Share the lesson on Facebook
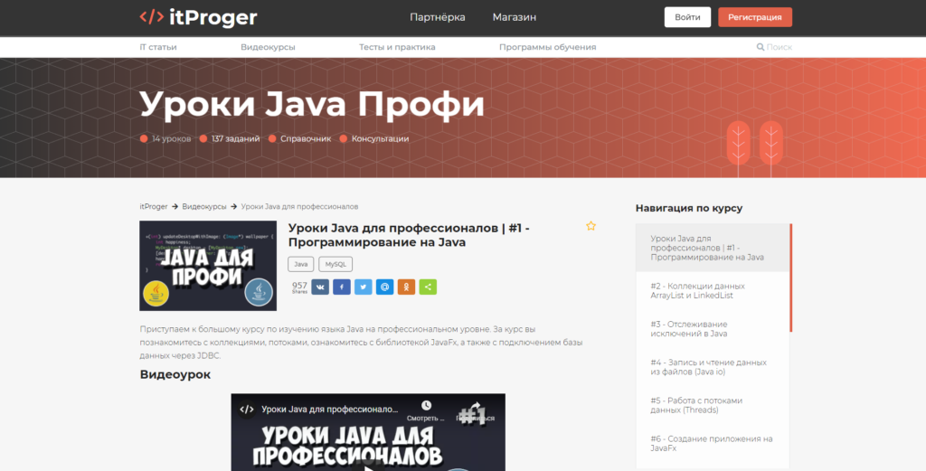The width and height of the screenshot is (926, 471). point(342,287)
